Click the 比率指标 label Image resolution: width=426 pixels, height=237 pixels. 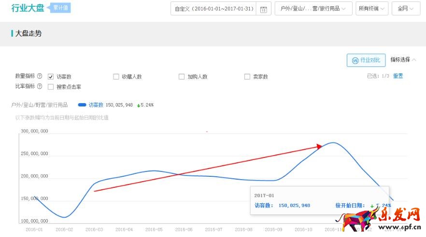(25, 86)
